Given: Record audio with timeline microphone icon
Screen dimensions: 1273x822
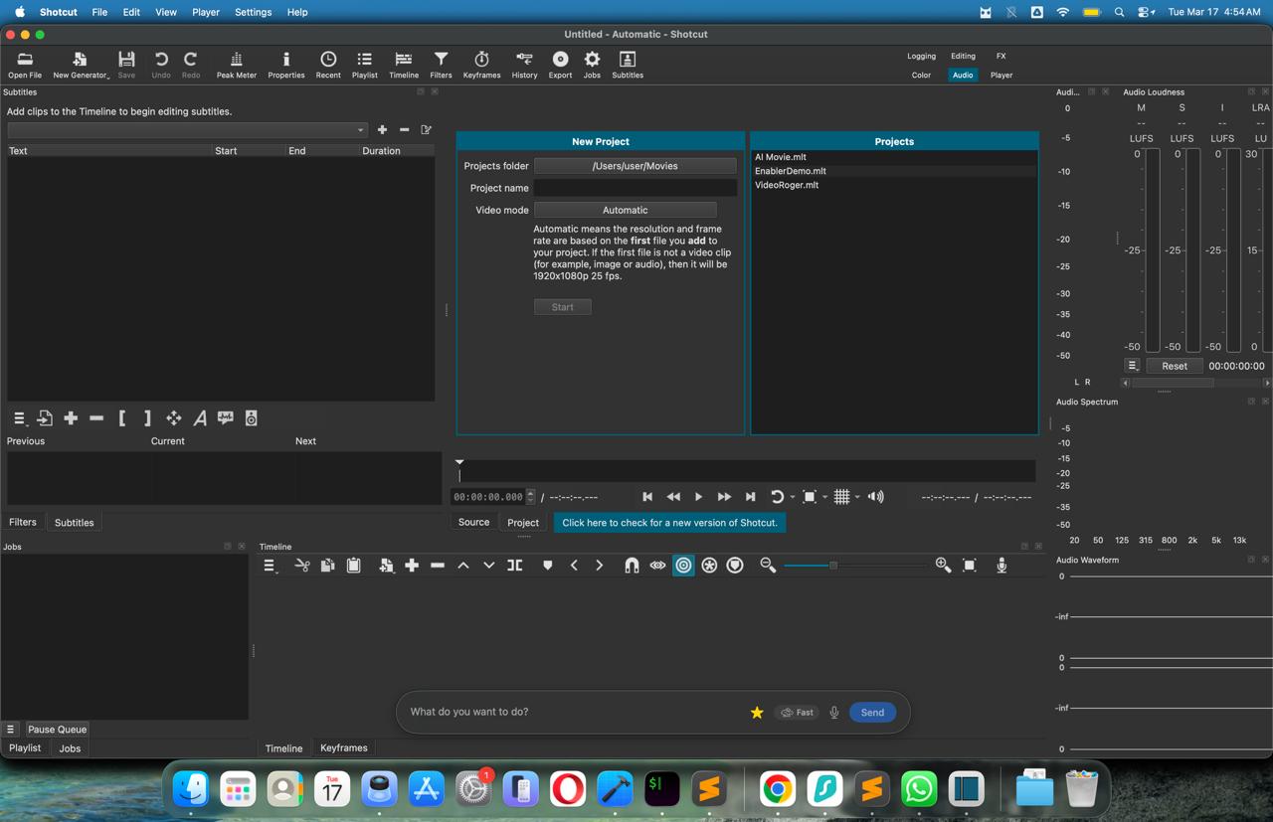Looking at the screenshot, I should pyautogui.click(x=1001, y=566).
